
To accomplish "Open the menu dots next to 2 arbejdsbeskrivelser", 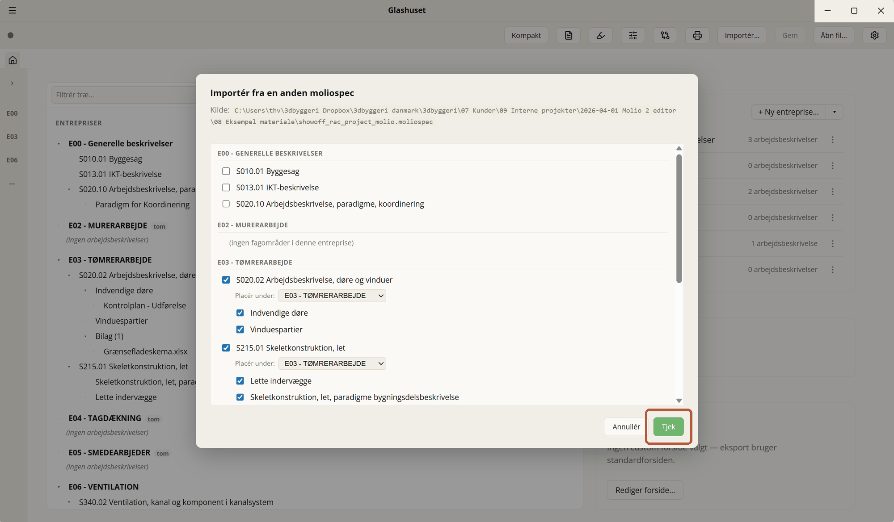I will [833, 192].
